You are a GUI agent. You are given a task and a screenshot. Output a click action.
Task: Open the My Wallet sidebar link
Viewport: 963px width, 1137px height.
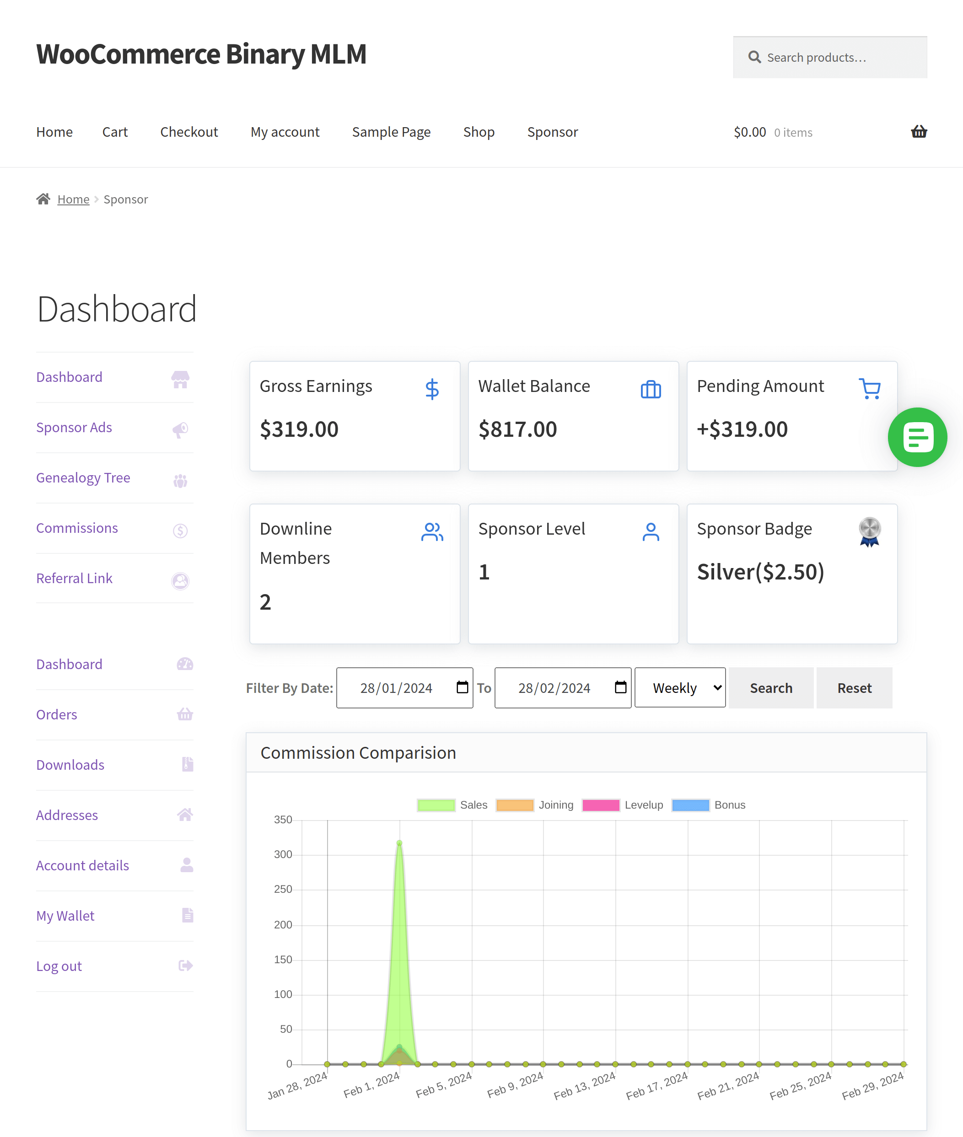(x=65, y=915)
